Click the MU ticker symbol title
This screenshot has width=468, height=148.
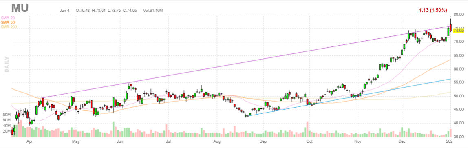point(20,8)
